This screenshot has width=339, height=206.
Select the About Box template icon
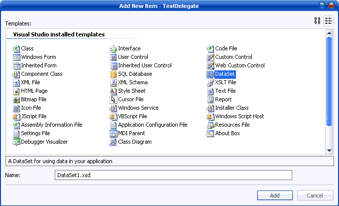(211, 134)
